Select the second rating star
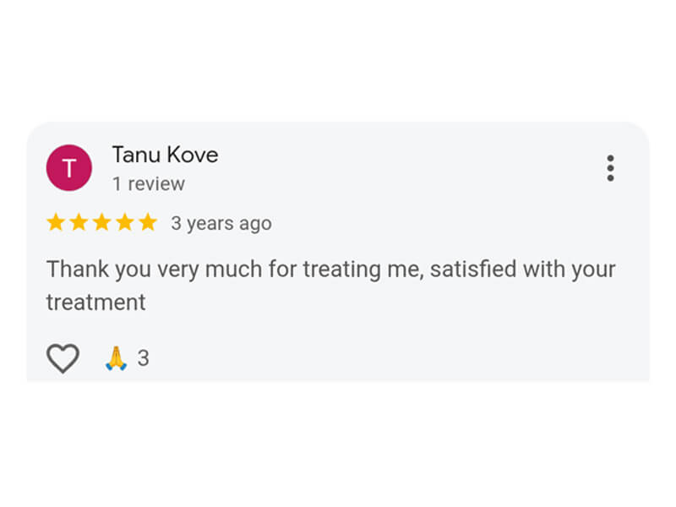Image resolution: width=676 pixels, height=507 pixels. 79,223
